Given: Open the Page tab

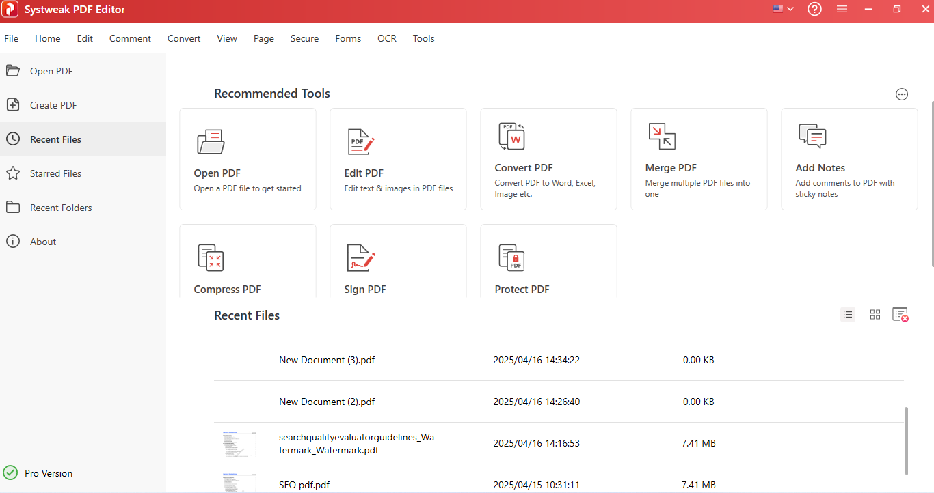Looking at the screenshot, I should (x=263, y=38).
